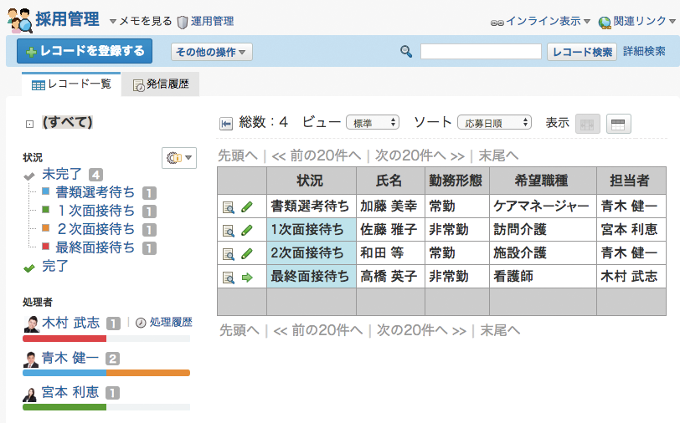Switch to the レコード一覧 tab
This screenshot has height=423, width=680.
[71, 84]
